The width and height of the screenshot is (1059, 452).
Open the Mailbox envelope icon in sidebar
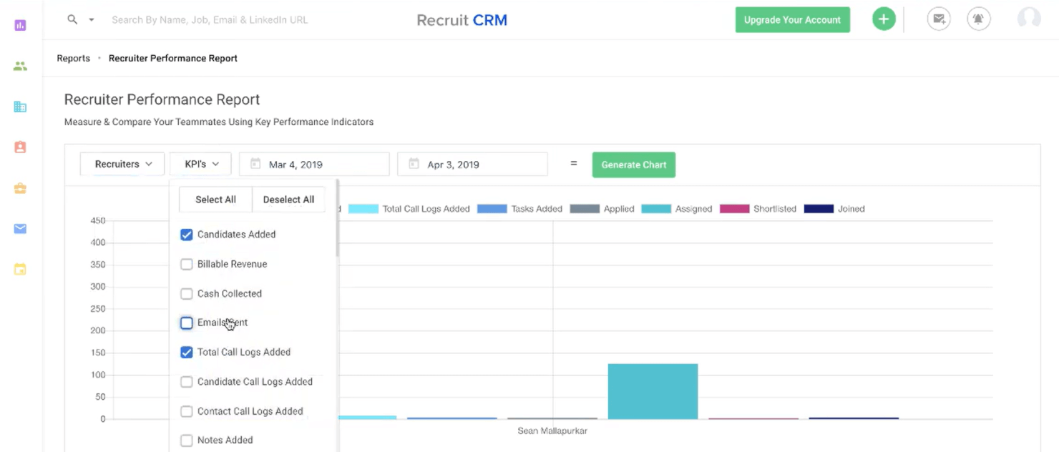pos(20,229)
